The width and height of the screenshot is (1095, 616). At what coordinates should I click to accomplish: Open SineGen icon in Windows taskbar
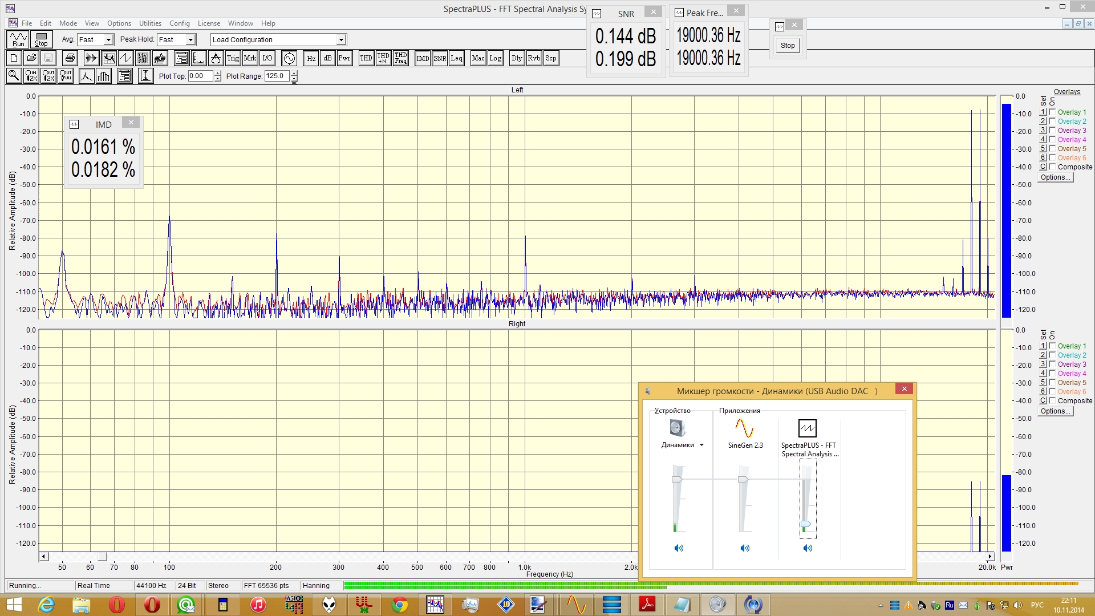tap(577, 604)
